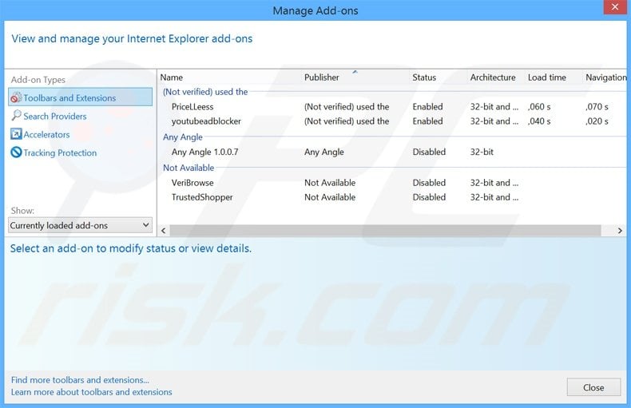Click PriceLLeess ,060 s load time
631x408 pixels.
539,107
